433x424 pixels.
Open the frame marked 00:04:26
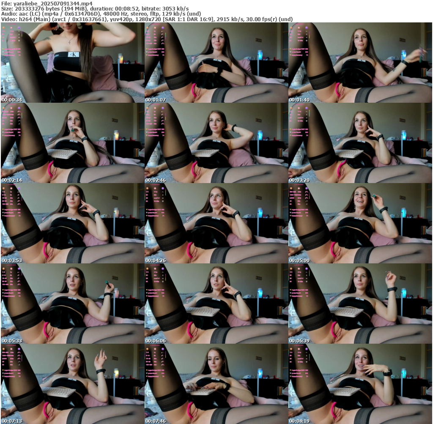tap(216, 223)
